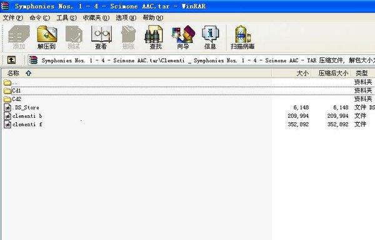Sort by 大小 column header

point(291,73)
